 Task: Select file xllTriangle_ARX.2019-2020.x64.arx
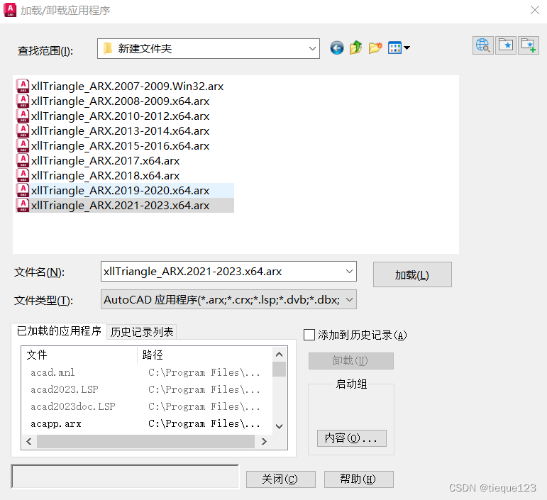click(125, 190)
